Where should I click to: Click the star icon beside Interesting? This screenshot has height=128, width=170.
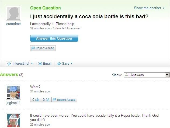click(x=9, y=64)
